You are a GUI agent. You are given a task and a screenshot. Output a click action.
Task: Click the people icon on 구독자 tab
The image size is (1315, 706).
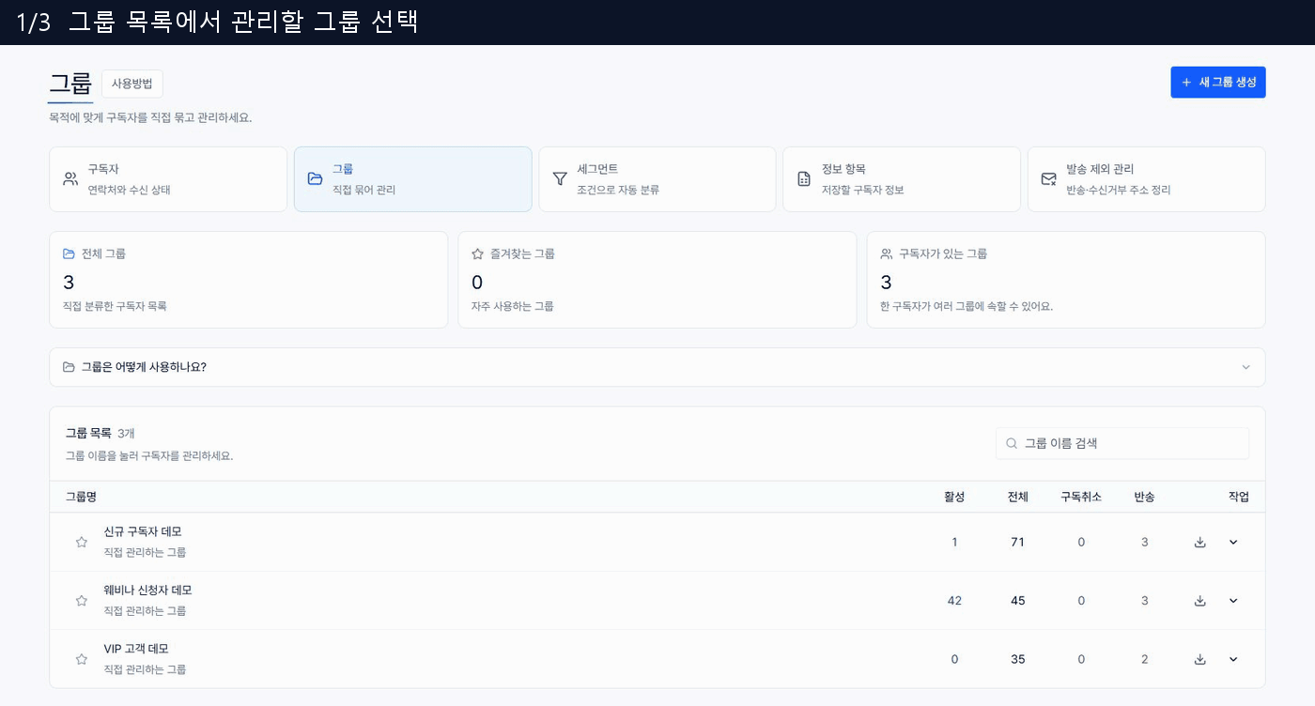(70, 179)
